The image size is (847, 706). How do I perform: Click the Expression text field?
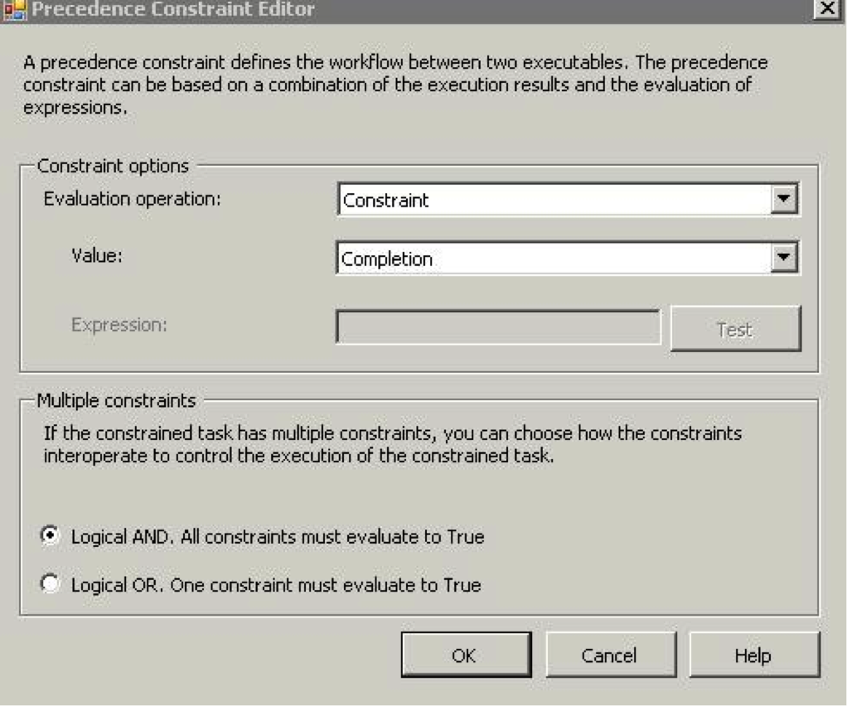point(498,328)
